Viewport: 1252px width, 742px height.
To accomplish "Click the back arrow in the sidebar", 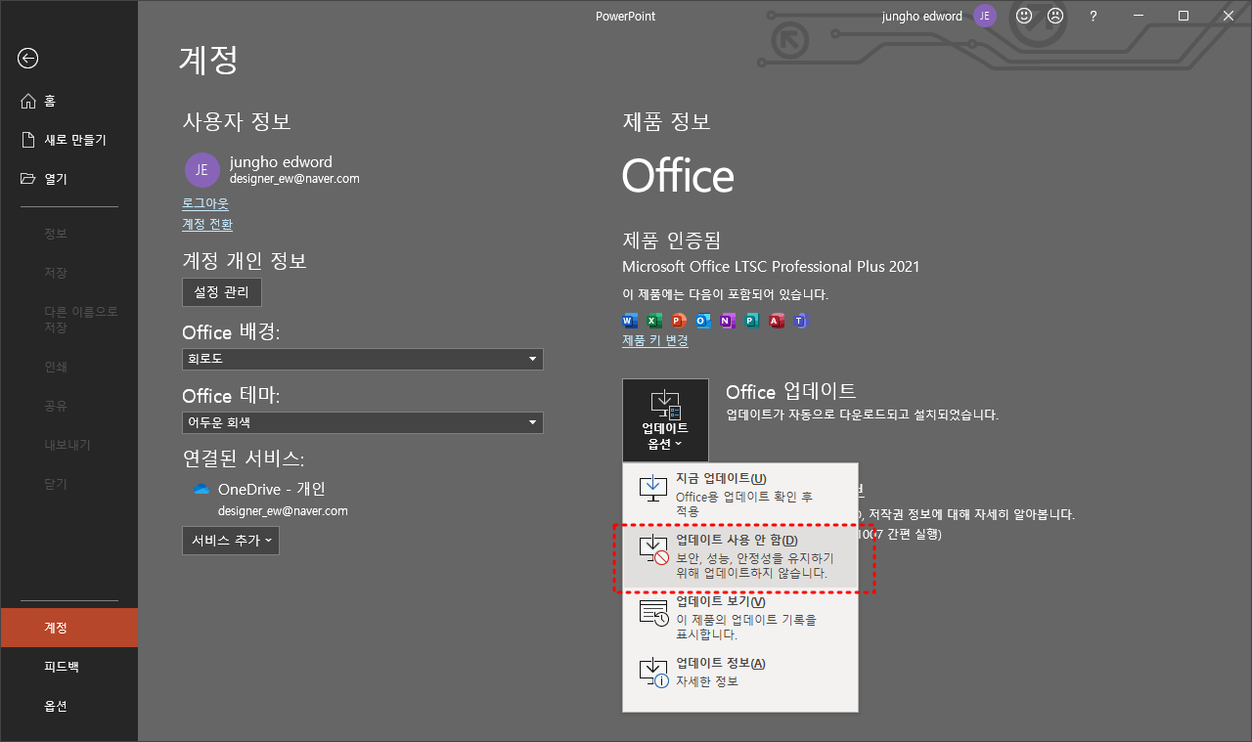I will click(27, 59).
